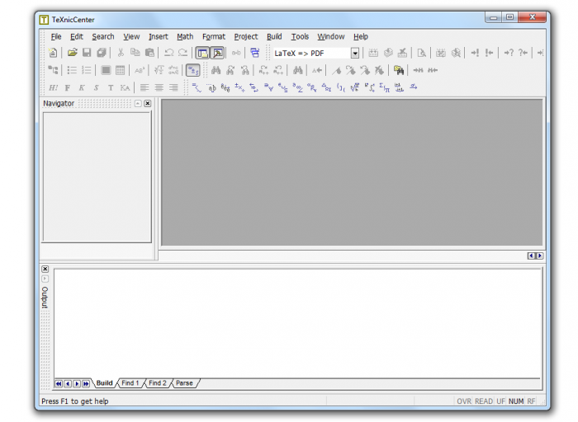Open the Insert menu
This screenshot has width=578, height=422.
159,36
